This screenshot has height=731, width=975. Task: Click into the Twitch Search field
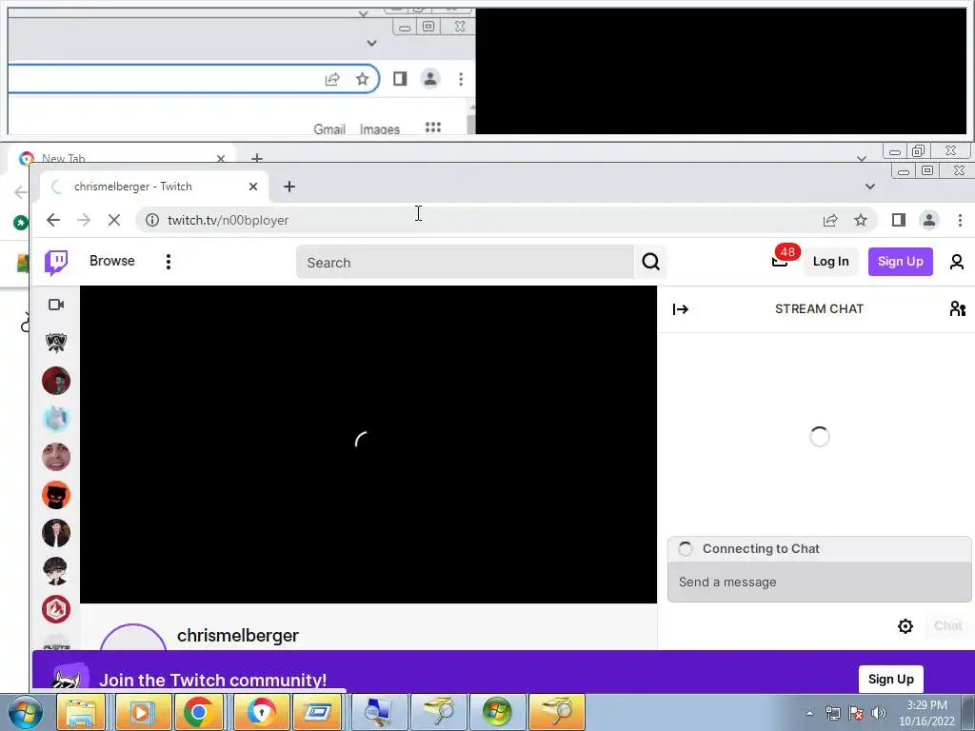[x=465, y=263]
